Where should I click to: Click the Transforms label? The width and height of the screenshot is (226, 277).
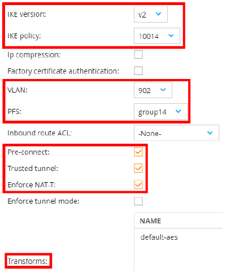click(x=28, y=261)
